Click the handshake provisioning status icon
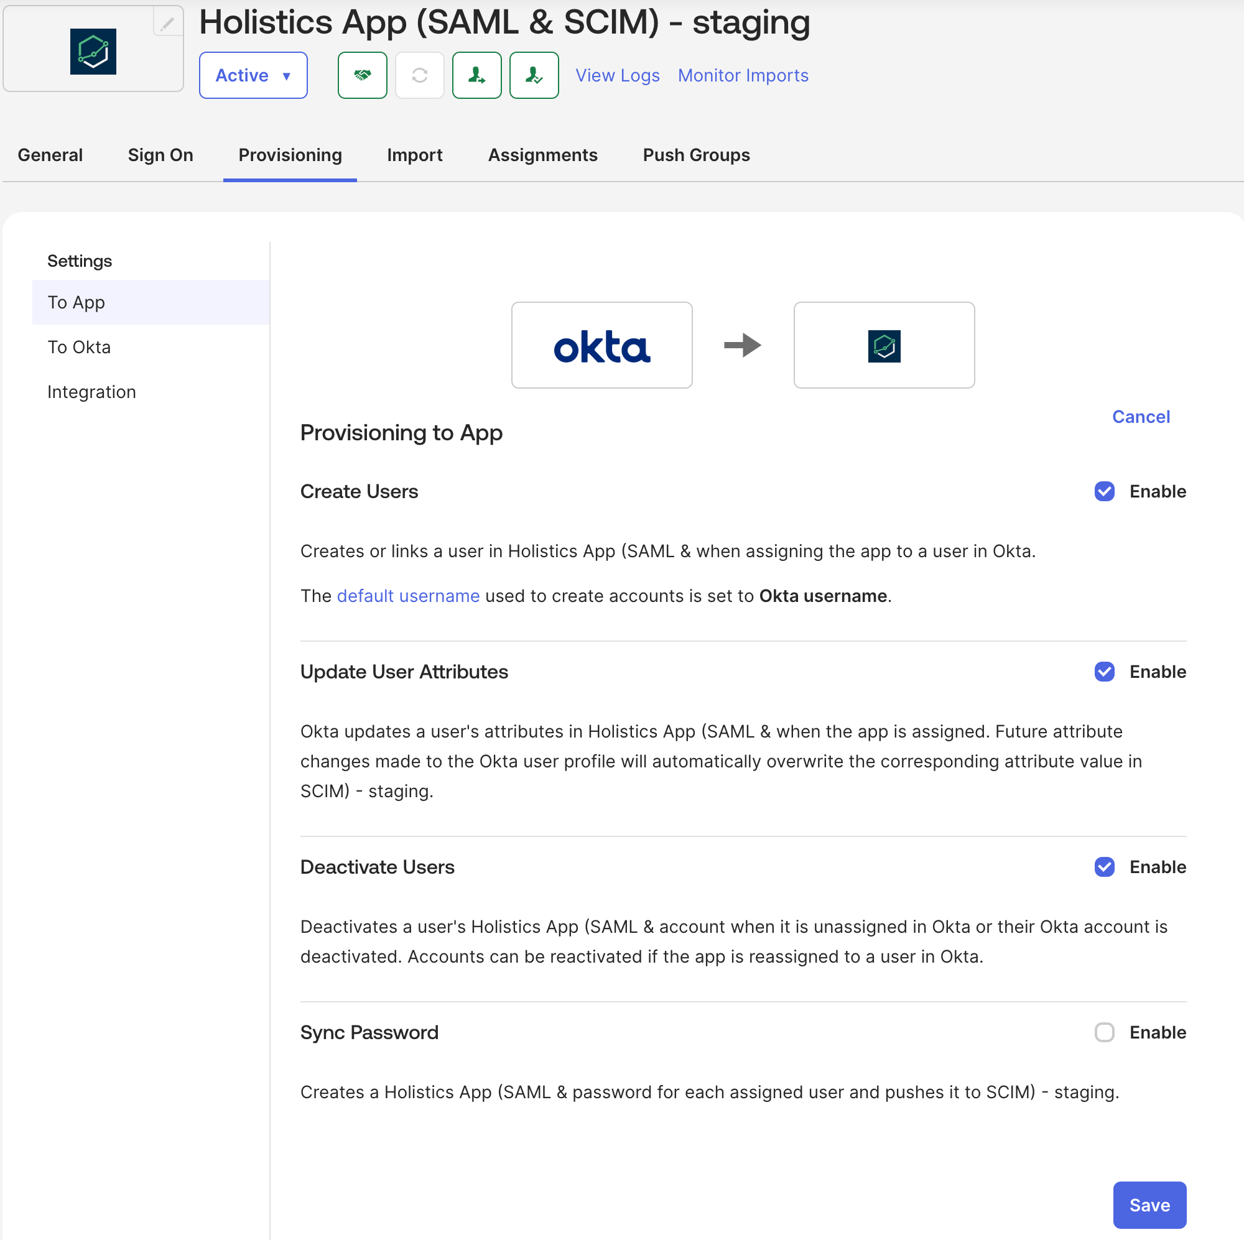 pos(362,75)
